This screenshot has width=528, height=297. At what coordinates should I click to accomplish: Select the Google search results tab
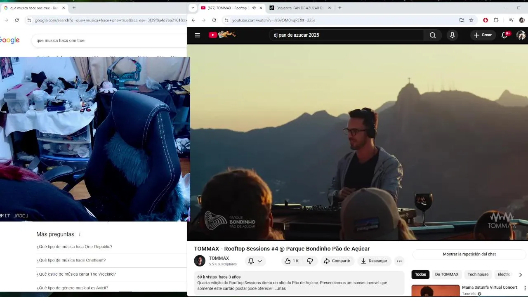[34, 8]
